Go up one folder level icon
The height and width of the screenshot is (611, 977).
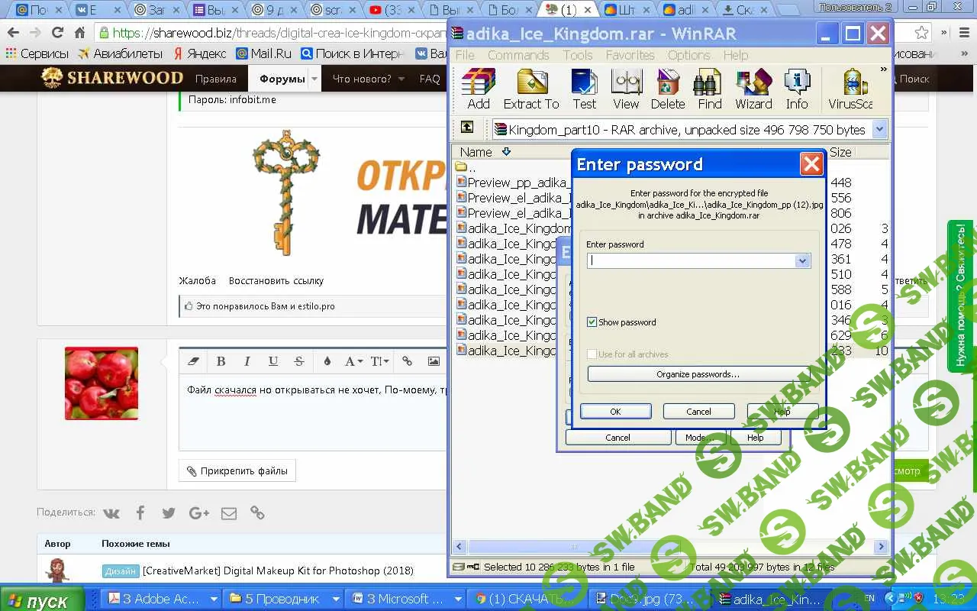pos(467,128)
